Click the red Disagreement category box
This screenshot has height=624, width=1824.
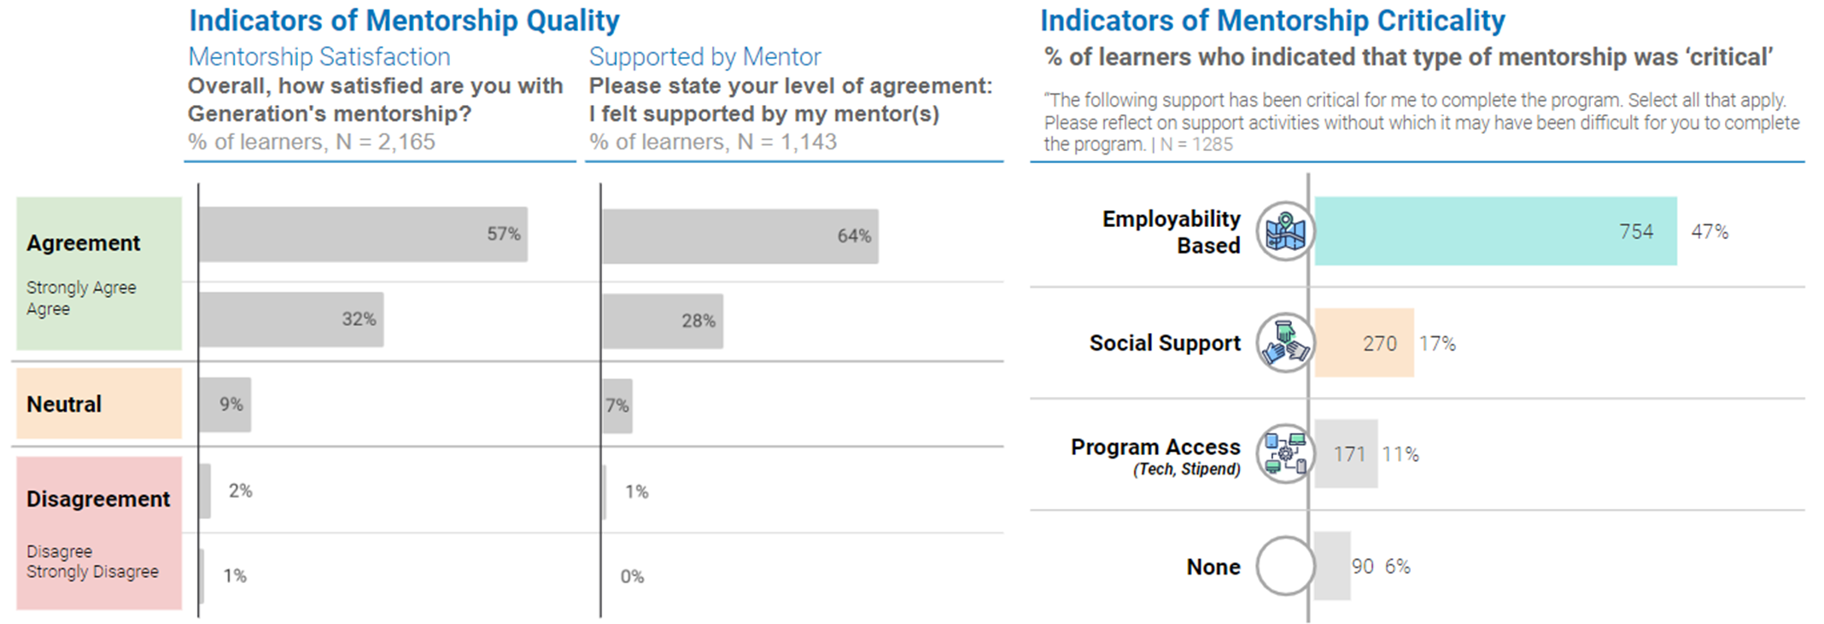[x=99, y=533]
